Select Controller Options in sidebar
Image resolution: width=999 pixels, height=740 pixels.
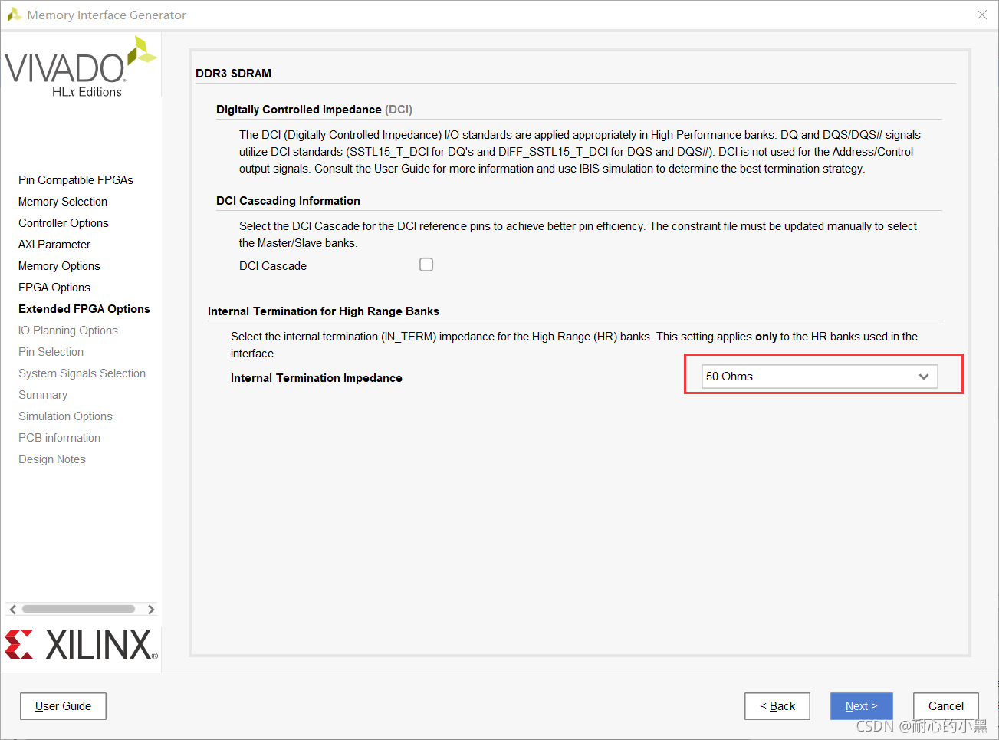pyautogui.click(x=64, y=223)
